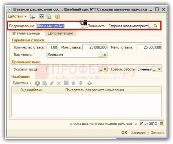The image size is (173, 144).
Task: Click the Количество ставок field
Action: pyautogui.click(x=52, y=47)
